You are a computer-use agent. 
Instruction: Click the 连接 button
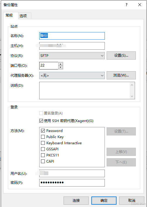coord(76,200)
